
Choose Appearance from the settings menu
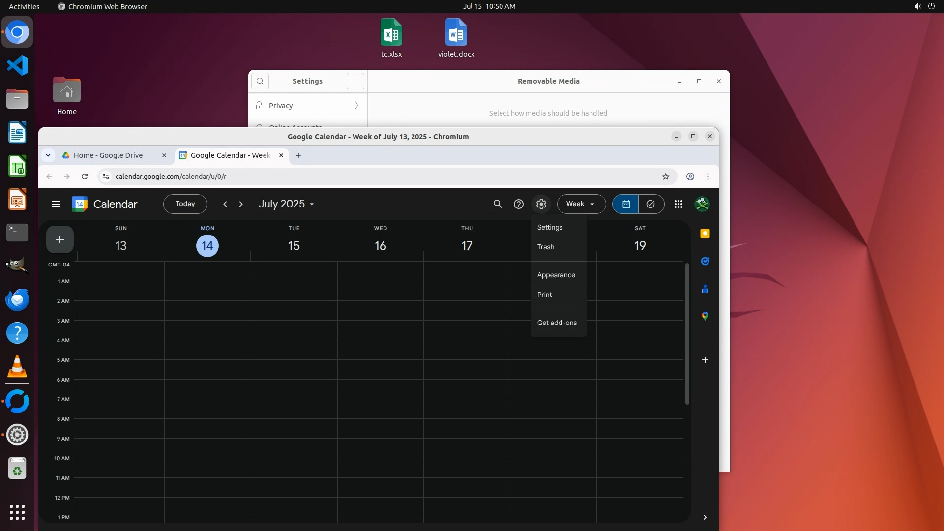556,275
